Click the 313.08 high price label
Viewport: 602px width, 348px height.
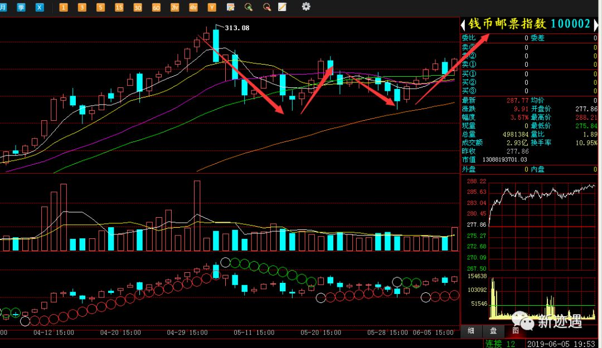tap(237, 28)
